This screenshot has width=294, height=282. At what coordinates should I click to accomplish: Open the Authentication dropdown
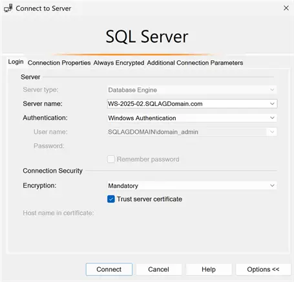(x=192, y=118)
